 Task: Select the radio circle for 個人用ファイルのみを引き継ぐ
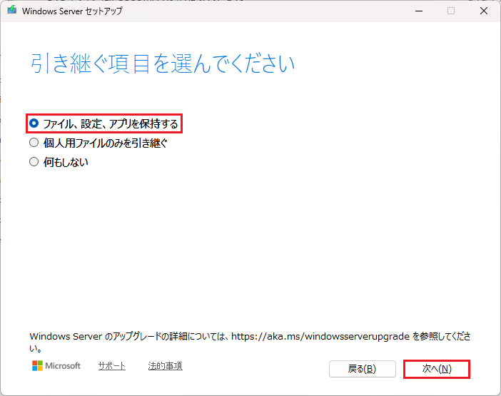click(x=34, y=143)
